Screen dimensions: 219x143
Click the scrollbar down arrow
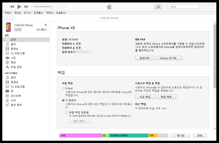click(x=215, y=129)
